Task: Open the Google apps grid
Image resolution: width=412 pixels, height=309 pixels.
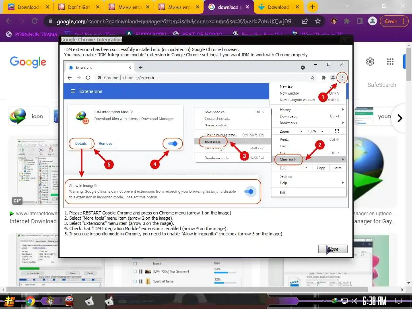Action: coord(390,62)
